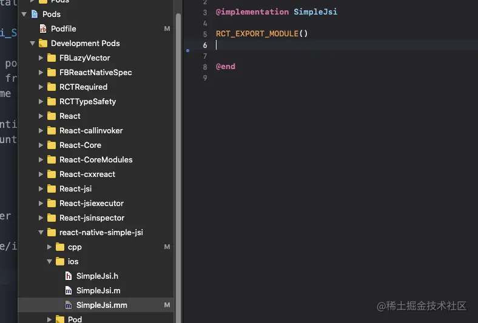Click the React-jsinspector folder icon
Screen dimensions: 478x323
[52, 218]
